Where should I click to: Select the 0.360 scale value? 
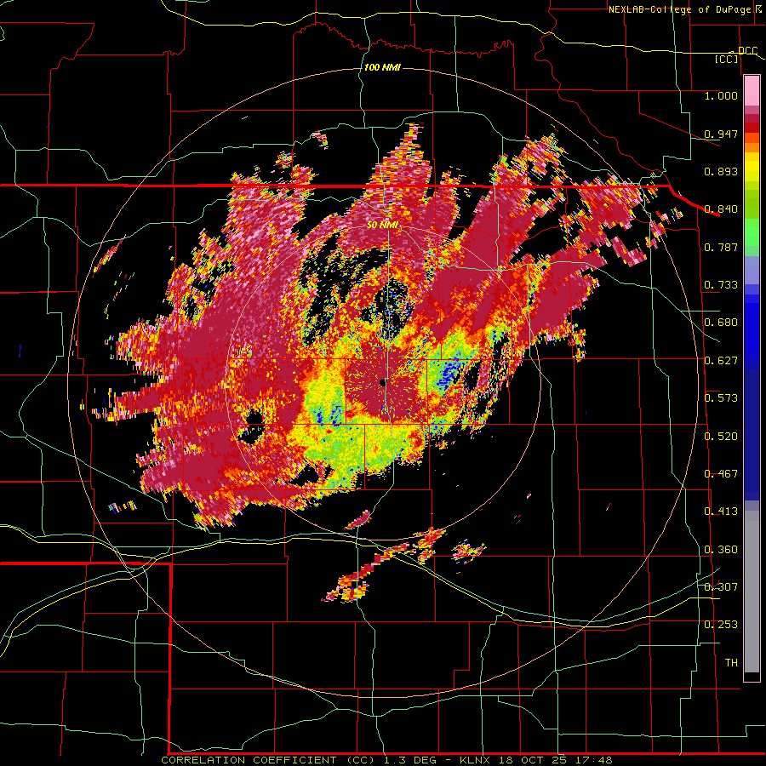point(721,550)
